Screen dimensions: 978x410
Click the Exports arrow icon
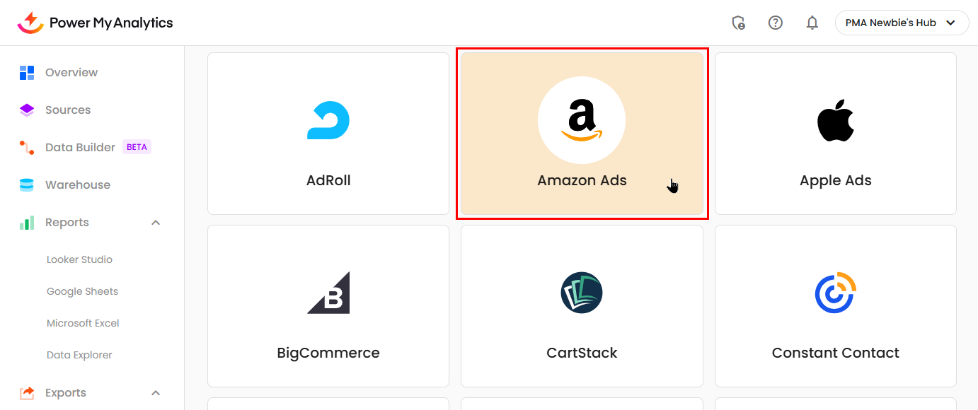pos(27,392)
